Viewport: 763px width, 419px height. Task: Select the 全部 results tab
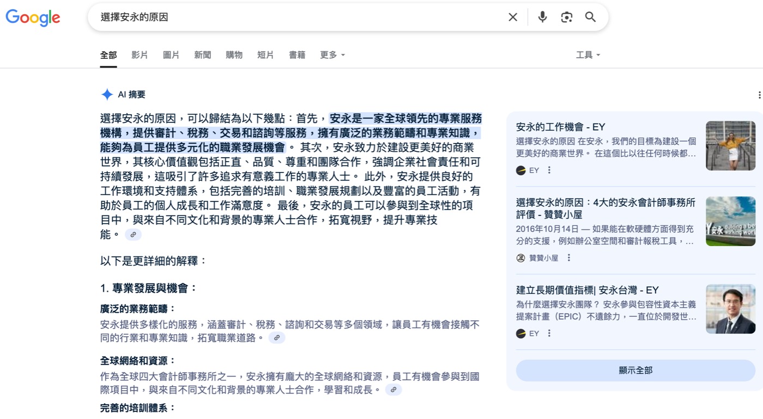point(108,55)
